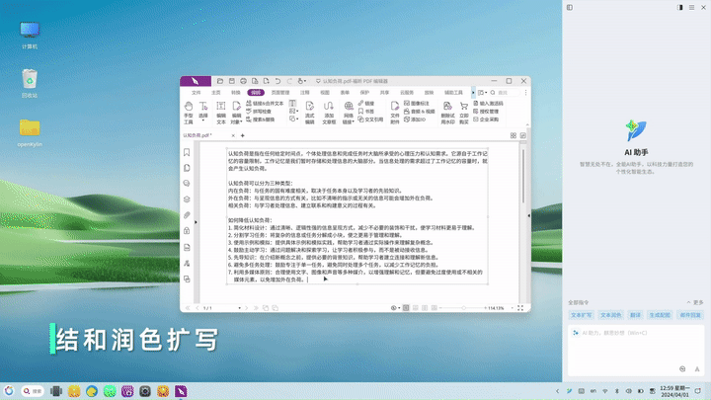711x400 pixels.
Task: Click Cross Reference (交叉引用) in ribbon
Action: [370, 120]
